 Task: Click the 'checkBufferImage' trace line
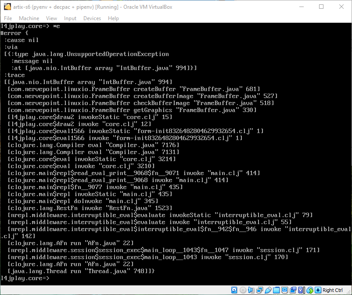[x=141, y=103]
